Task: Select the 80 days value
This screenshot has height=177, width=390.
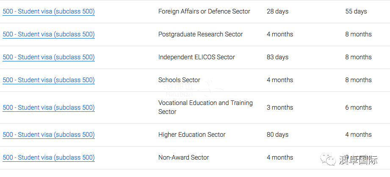Action: pos(277,135)
